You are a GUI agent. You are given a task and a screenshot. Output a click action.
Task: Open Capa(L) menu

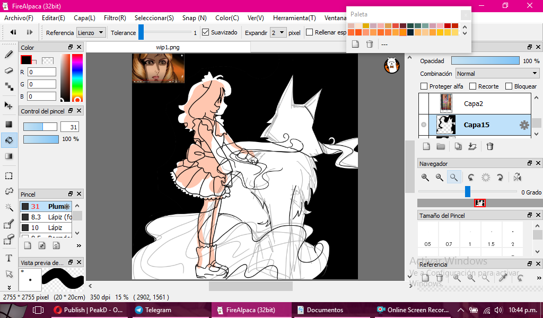[x=84, y=18]
